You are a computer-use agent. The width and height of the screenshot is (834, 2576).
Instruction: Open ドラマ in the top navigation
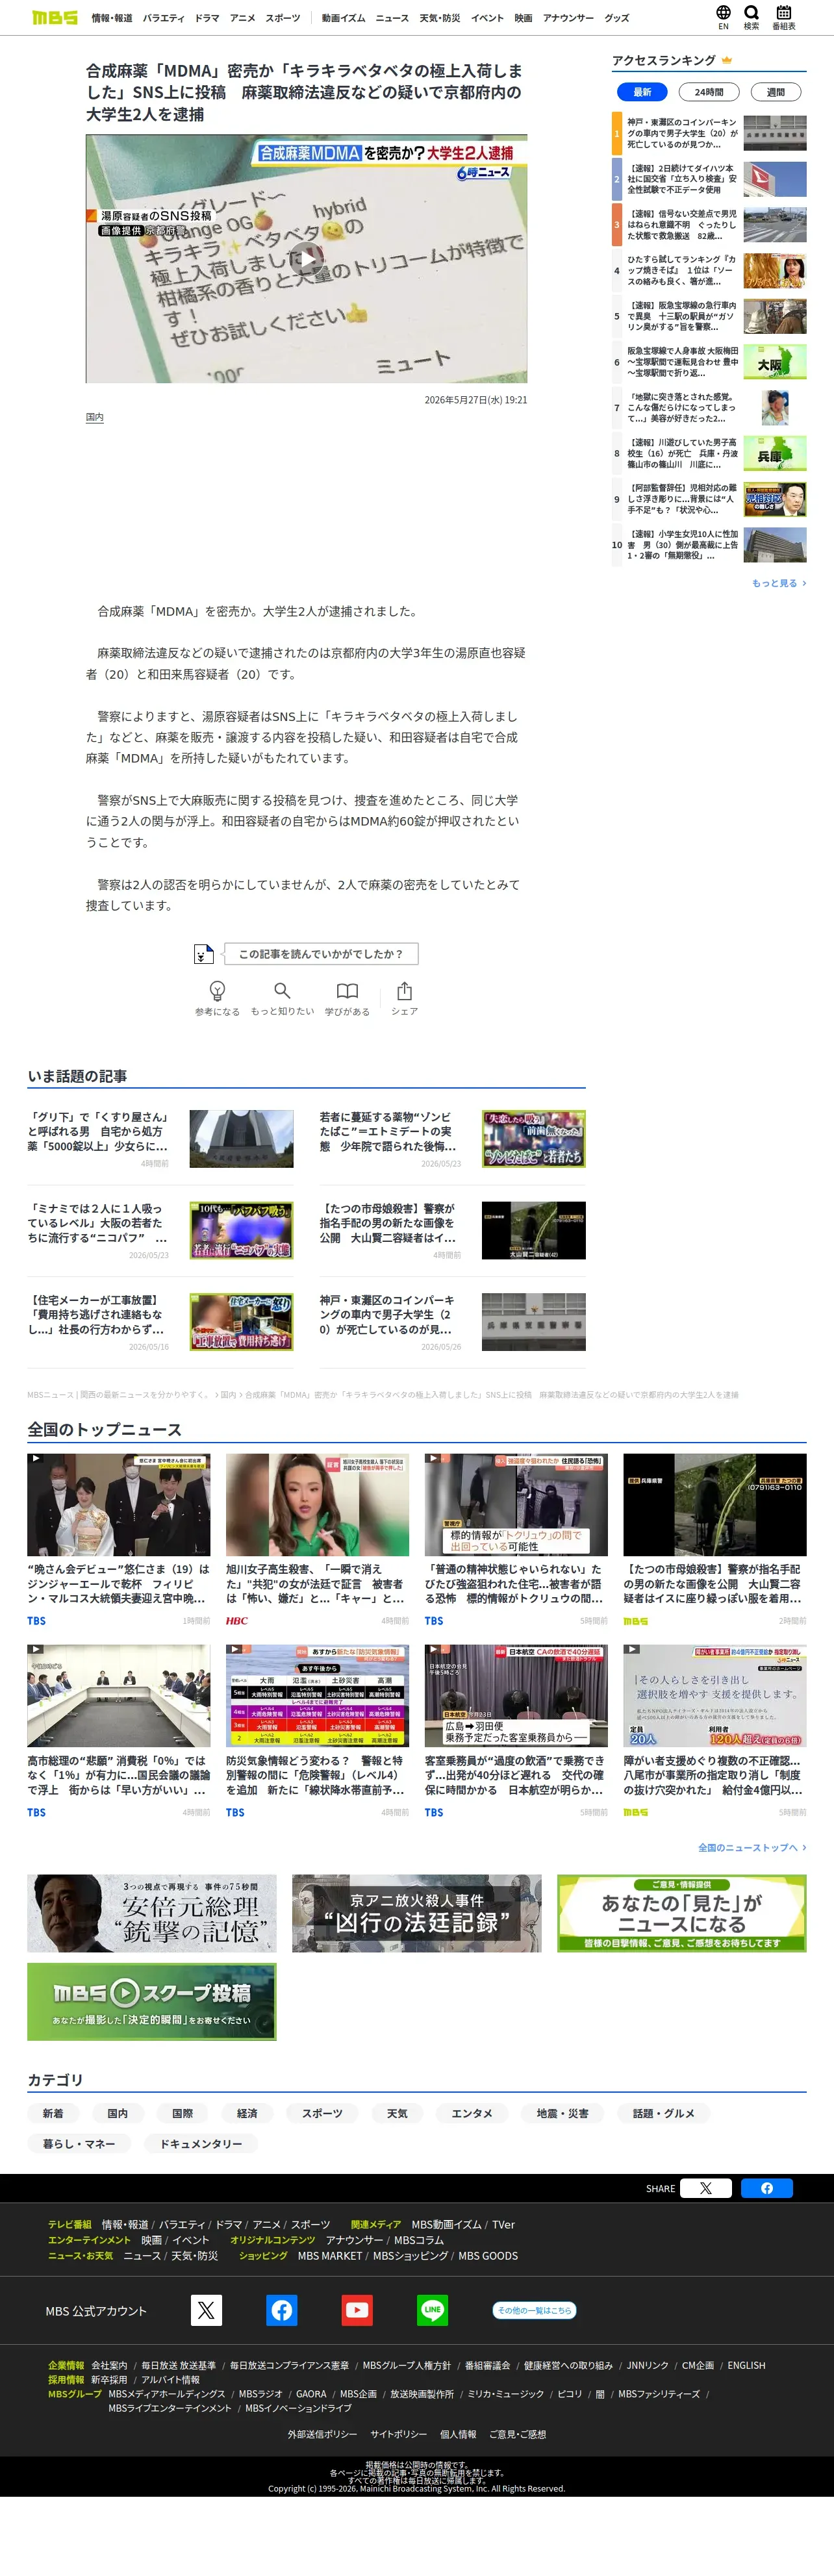(207, 18)
